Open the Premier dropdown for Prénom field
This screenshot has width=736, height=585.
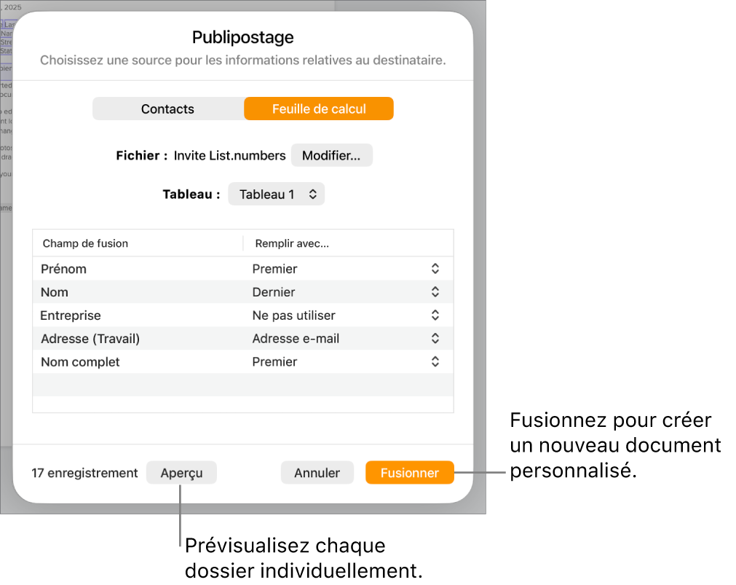pos(434,269)
